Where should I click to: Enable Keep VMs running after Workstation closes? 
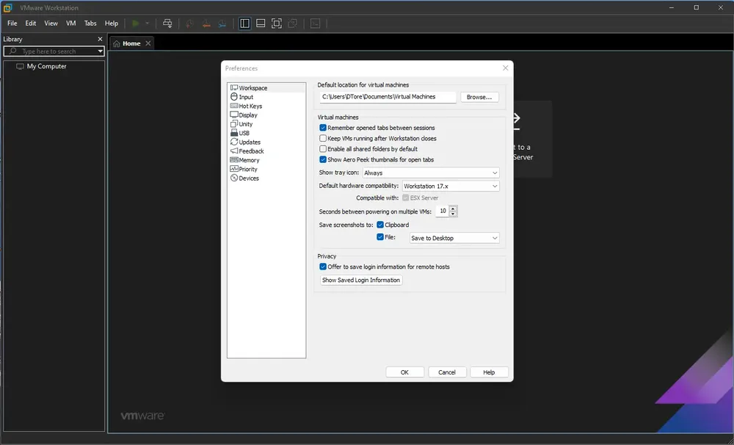(x=323, y=138)
